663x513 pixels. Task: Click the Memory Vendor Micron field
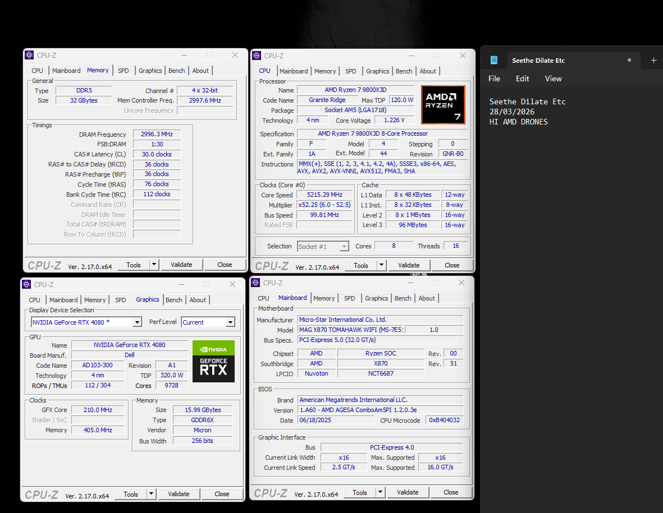coord(203,430)
